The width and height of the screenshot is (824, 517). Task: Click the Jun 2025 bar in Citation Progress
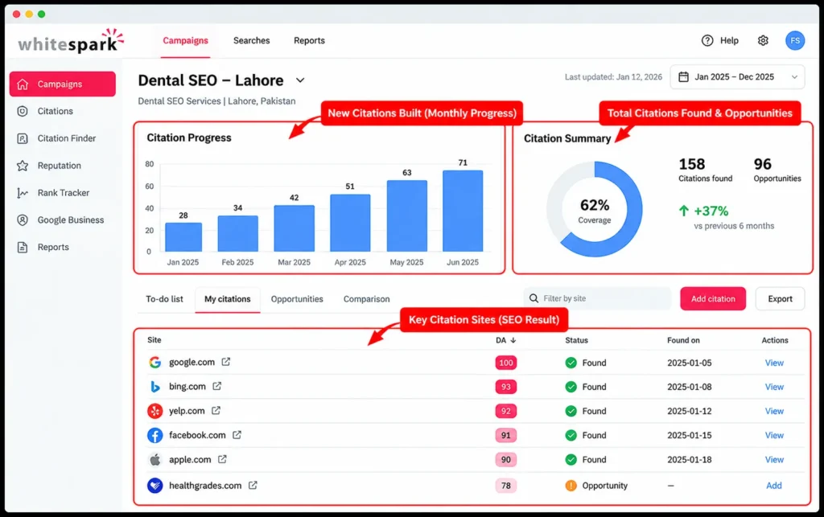tap(463, 211)
